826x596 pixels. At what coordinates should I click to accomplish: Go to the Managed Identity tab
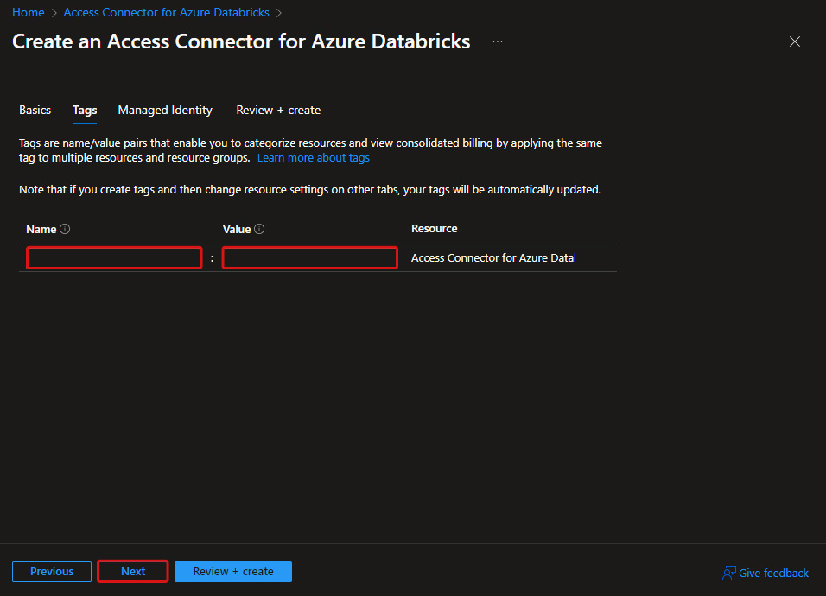165,110
